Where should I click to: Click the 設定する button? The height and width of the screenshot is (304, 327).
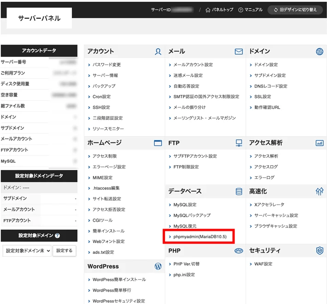pos(64,251)
